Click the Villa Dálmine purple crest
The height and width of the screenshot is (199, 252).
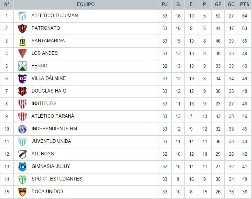(x=22, y=79)
